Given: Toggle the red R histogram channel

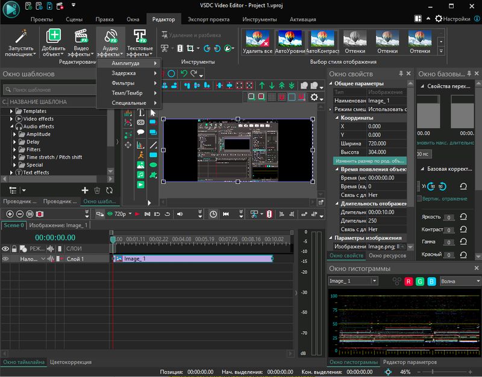Looking at the screenshot, I should (x=408, y=281).
